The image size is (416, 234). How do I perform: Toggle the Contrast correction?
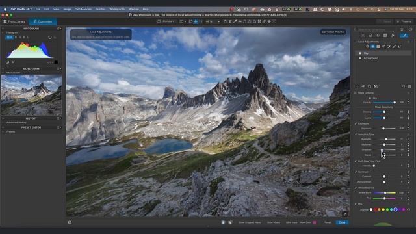point(356,172)
